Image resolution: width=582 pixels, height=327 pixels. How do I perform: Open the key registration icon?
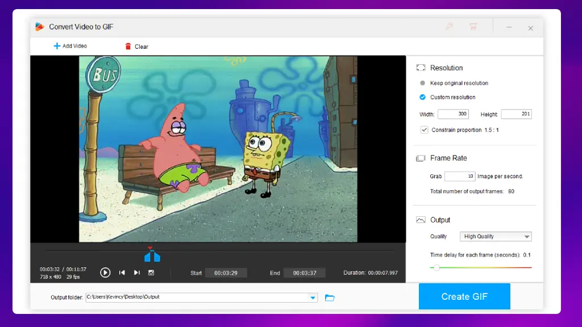(449, 26)
